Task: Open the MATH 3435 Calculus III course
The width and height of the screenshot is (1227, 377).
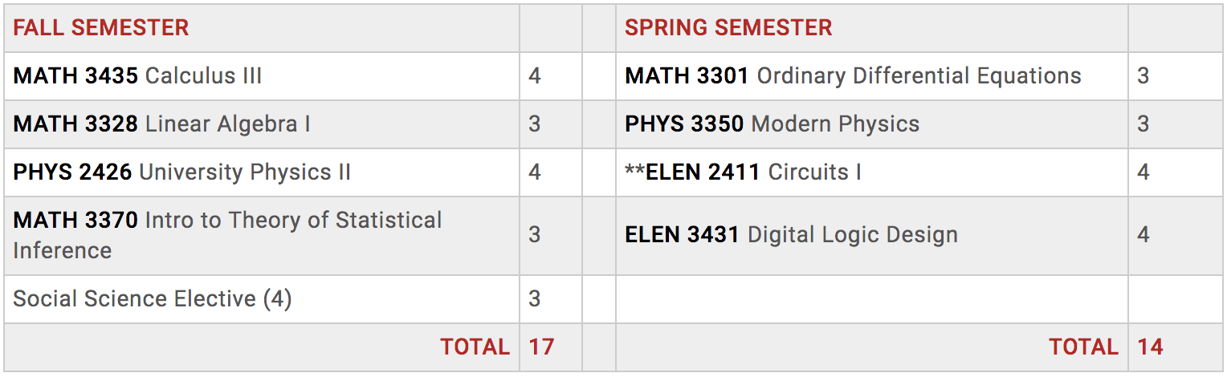Action: pos(137,76)
